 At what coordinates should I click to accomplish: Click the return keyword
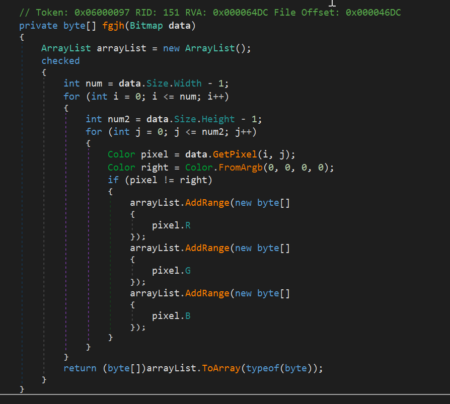click(80, 368)
